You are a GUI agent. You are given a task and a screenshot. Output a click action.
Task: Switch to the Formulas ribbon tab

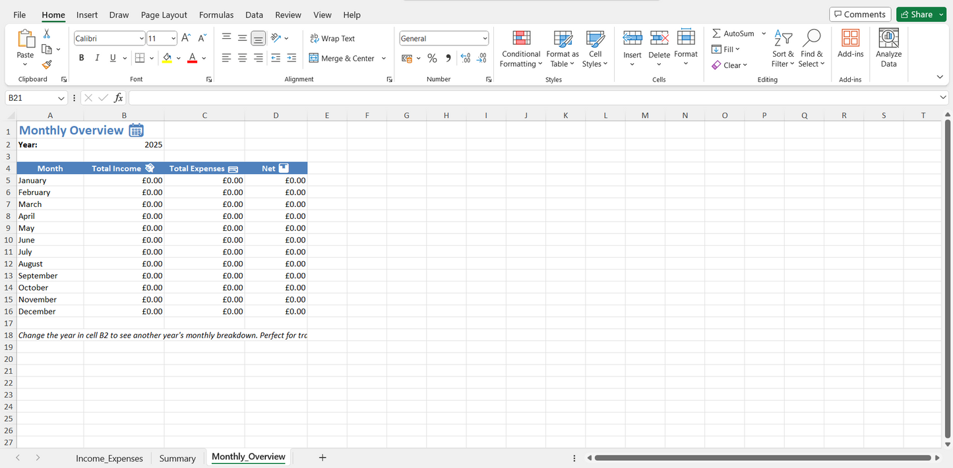point(216,15)
